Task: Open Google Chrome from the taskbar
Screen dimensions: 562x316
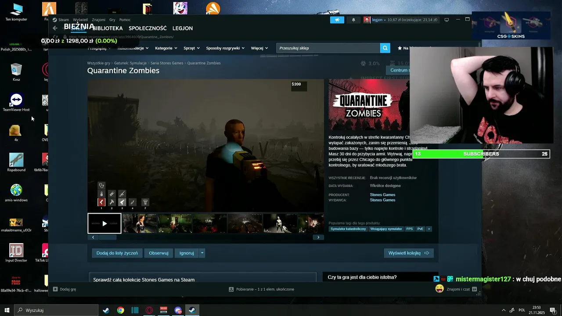Action: point(120,310)
